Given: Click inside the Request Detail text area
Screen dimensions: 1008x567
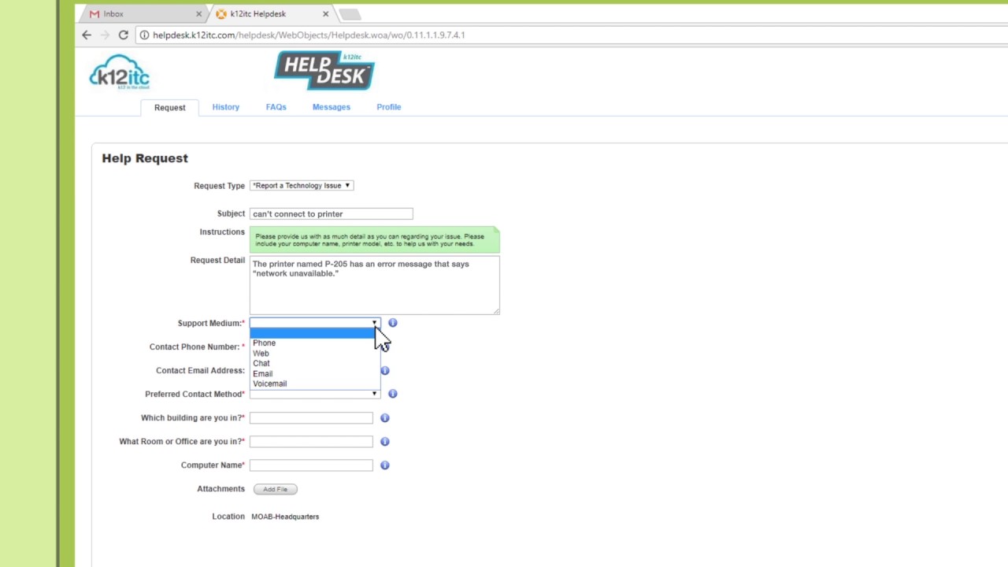Looking at the screenshot, I should click(374, 285).
